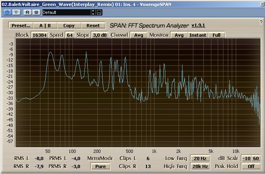The width and height of the screenshot is (265, 174).
Task: Click the PRMS R value -3,8
Action: coord(76,166)
